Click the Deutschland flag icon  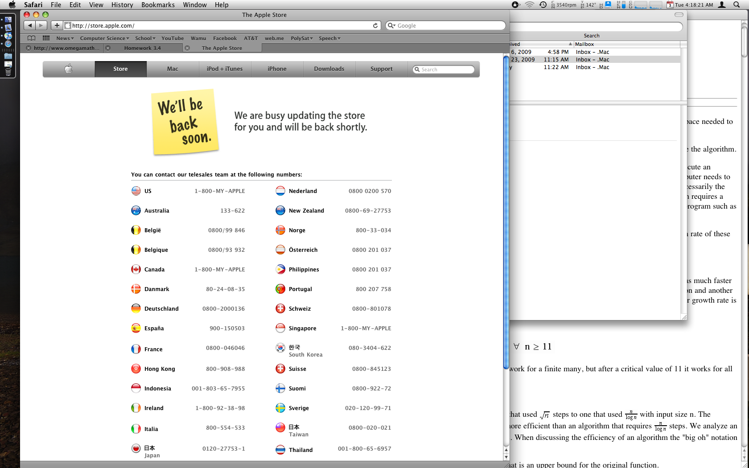pyautogui.click(x=136, y=308)
